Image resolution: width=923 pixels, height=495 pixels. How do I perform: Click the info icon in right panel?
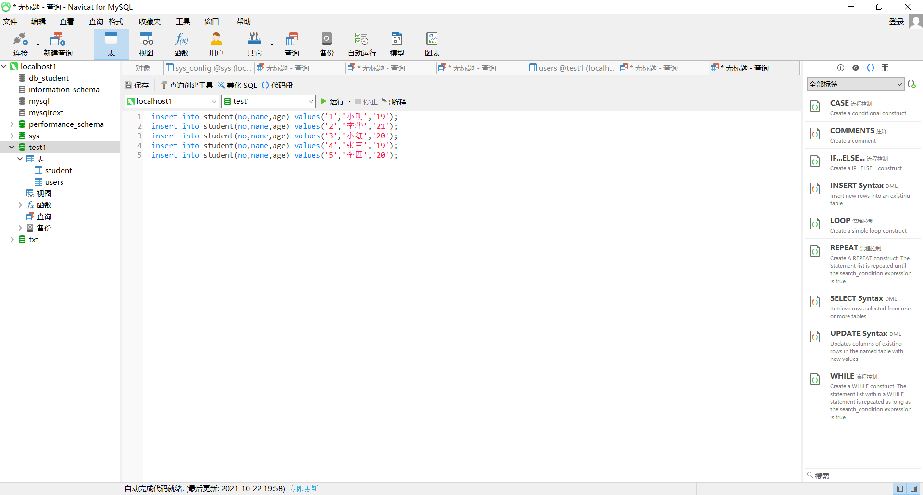(x=841, y=68)
